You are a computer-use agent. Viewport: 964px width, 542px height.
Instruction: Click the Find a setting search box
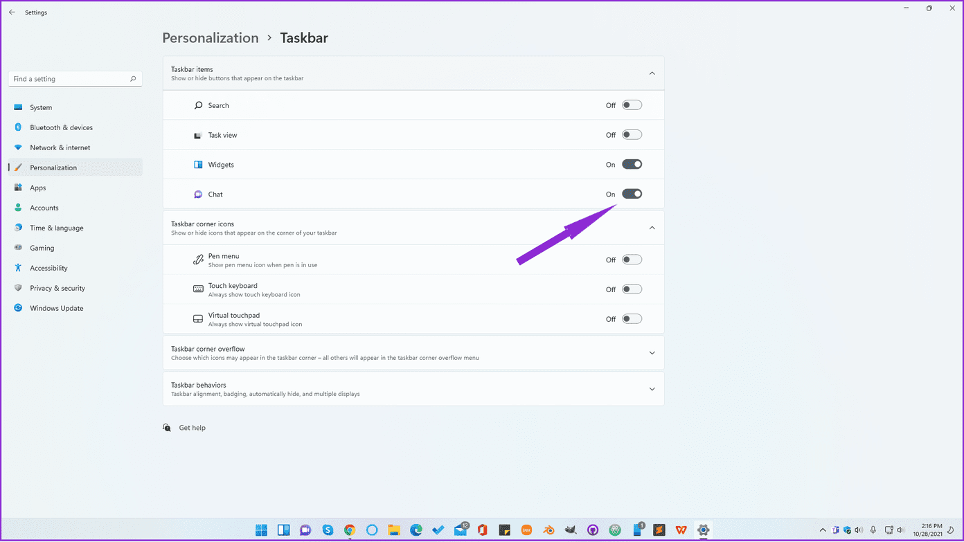pos(75,79)
